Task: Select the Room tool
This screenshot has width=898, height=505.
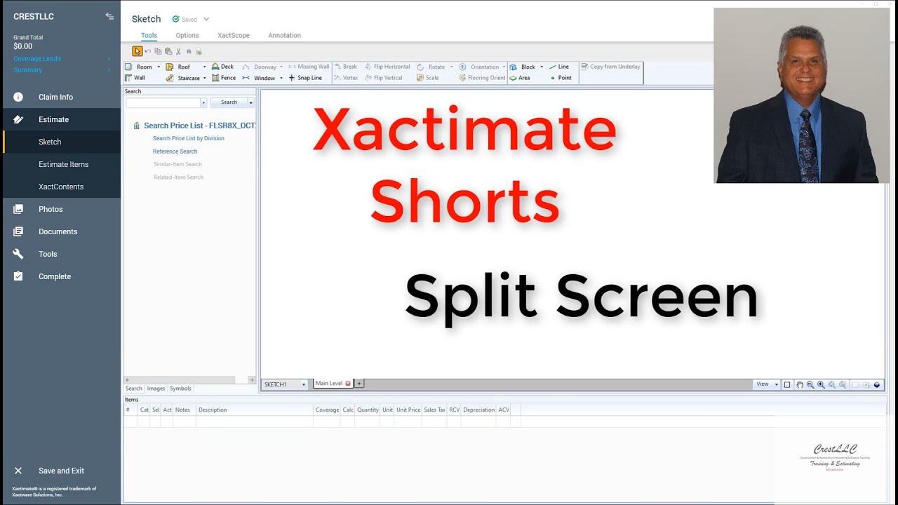Action: [139, 67]
